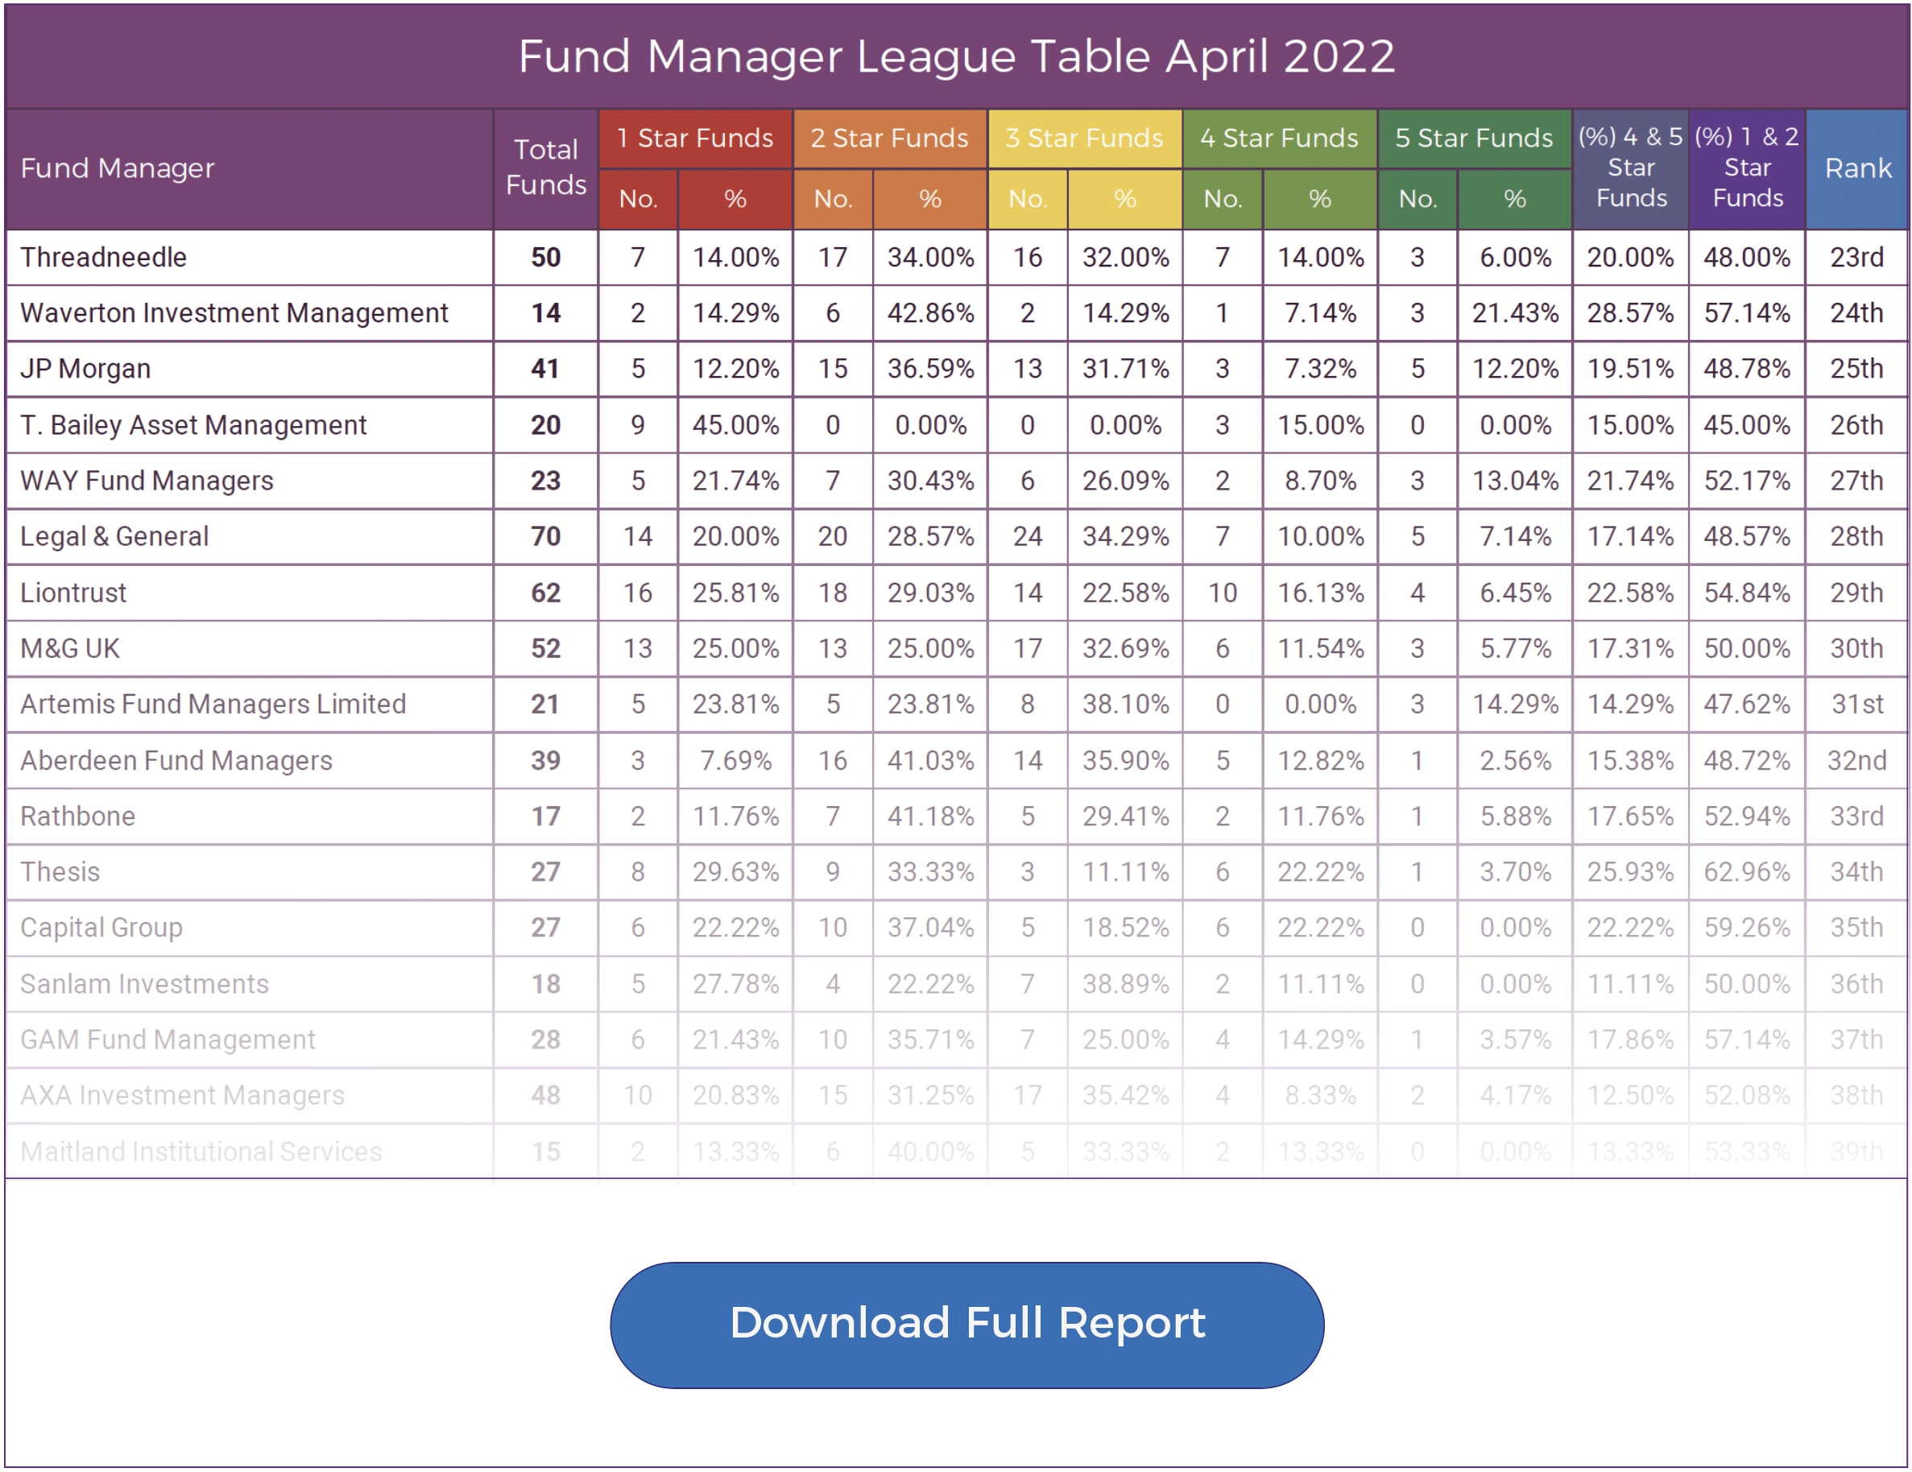Click T. Bailey Asset Management name
The image size is (1912, 1472).
point(193,425)
